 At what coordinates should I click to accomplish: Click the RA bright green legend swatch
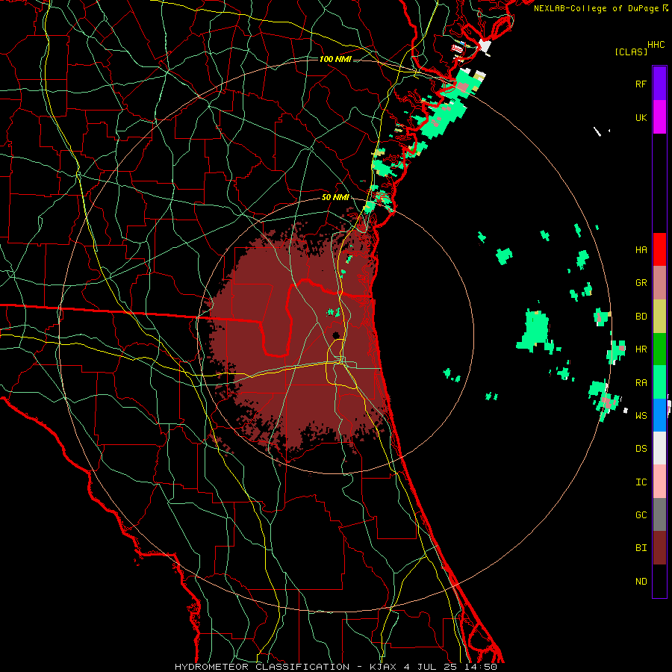click(659, 382)
